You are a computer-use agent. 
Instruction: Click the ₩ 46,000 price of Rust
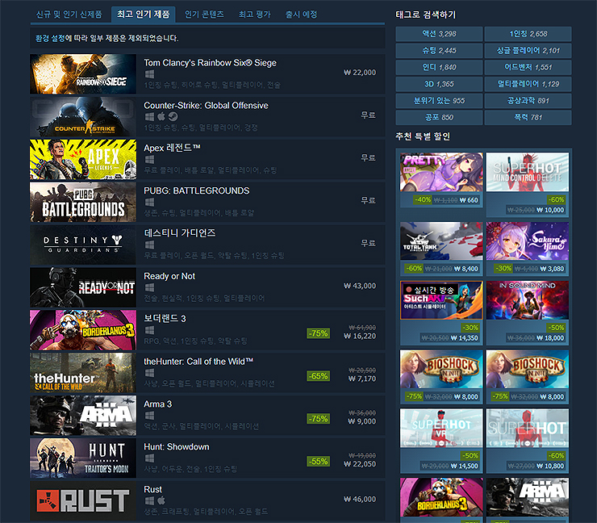click(x=360, y=500)
